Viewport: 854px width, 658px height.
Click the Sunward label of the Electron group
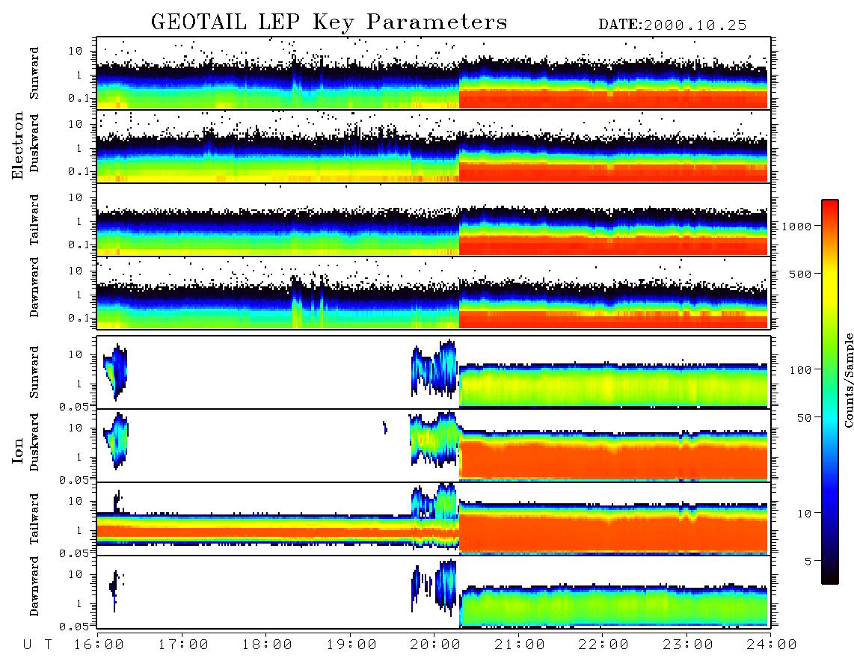tap(34, 73)
